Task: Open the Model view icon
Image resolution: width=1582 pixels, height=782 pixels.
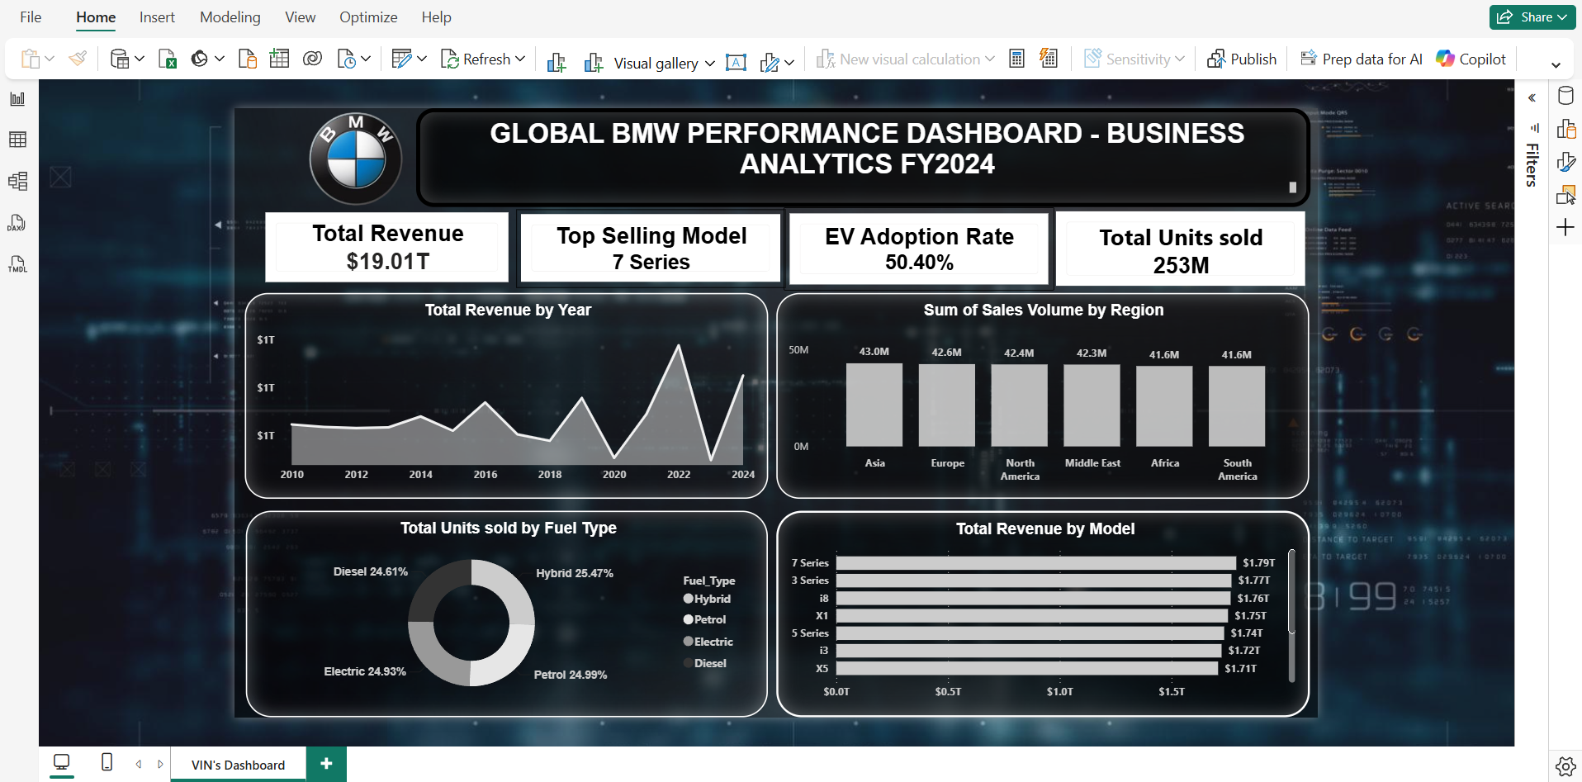Action: (x=17, y=181)
